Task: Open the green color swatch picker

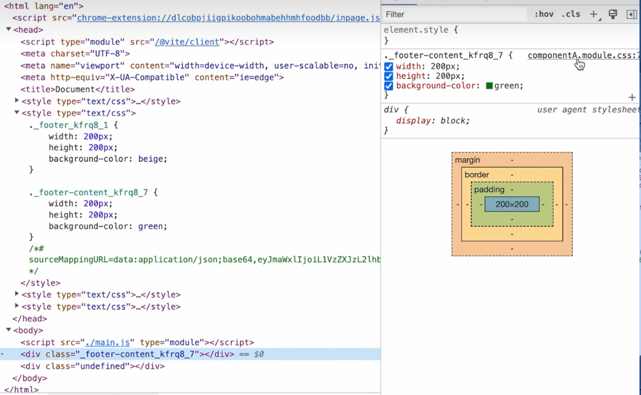Action: click(x=490, y=86)
